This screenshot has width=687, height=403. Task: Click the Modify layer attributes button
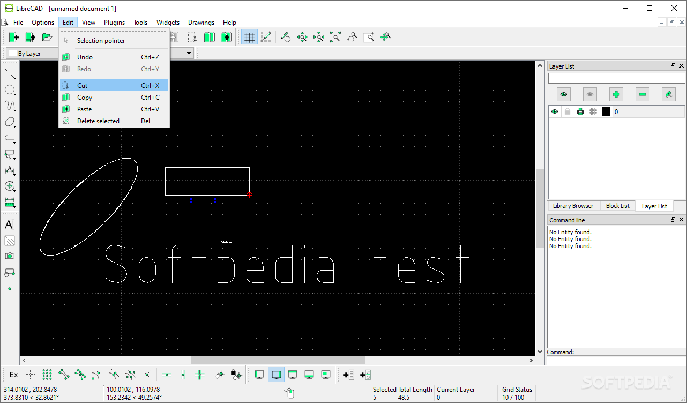tap(669, 94)
